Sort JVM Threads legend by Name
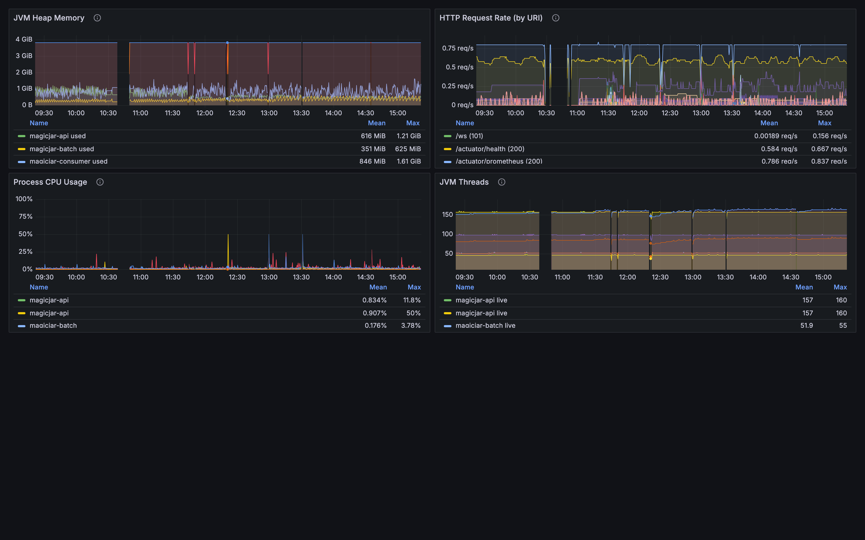Viewport: 865px width, 540px height. 465,287
